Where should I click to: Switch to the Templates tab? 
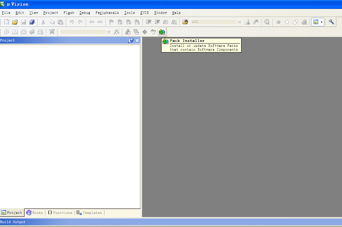[x=89, y=212]
